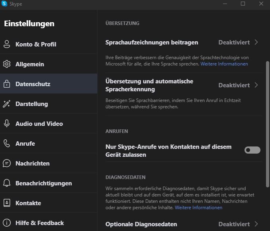Click the Skype logo in the title bar
The image size is (270, 231).
pos(5,4)
